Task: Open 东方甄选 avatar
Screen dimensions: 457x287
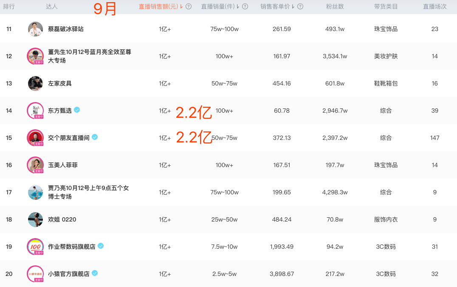Action: pyautogui.click(x=35, y=111)
